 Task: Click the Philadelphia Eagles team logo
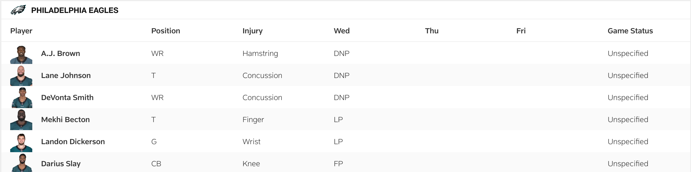click(18, 10)
